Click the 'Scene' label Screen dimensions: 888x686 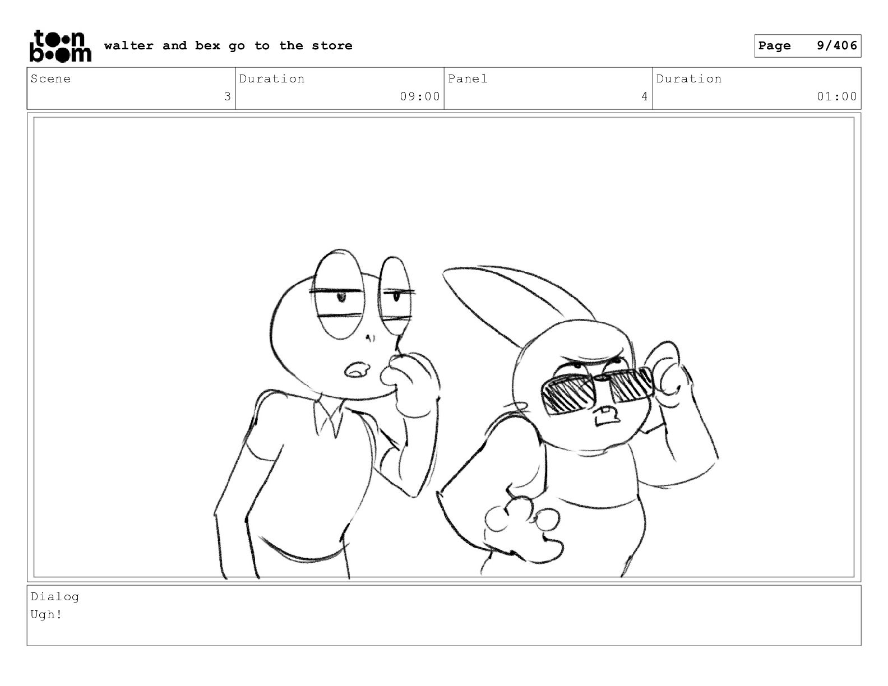coord(50,78)
